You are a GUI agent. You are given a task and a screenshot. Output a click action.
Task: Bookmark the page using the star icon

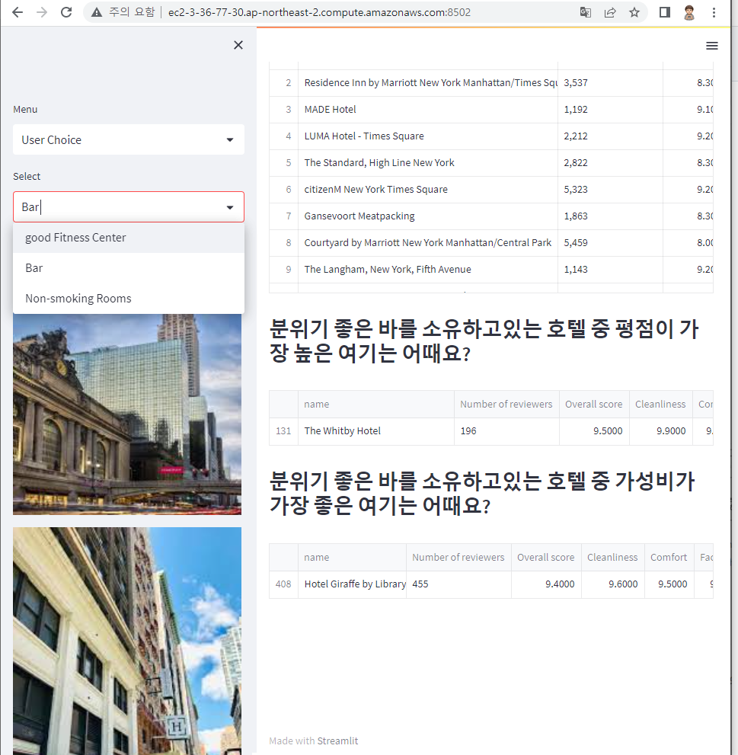634,12
